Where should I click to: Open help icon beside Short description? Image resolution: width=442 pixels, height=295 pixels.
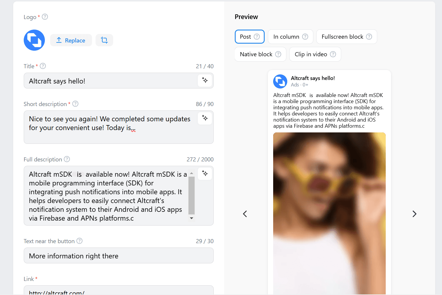coord(75,104)
